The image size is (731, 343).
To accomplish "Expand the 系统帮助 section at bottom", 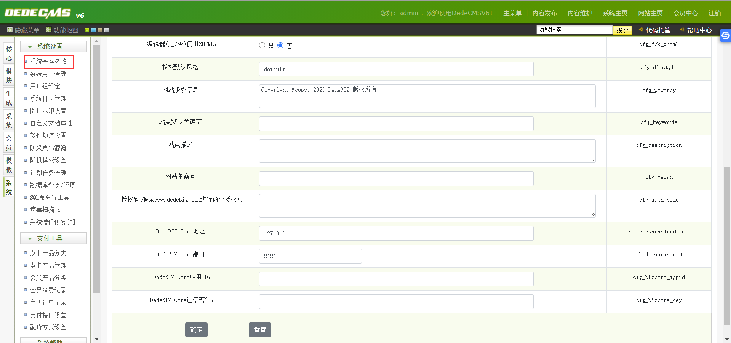I will 53,341.
